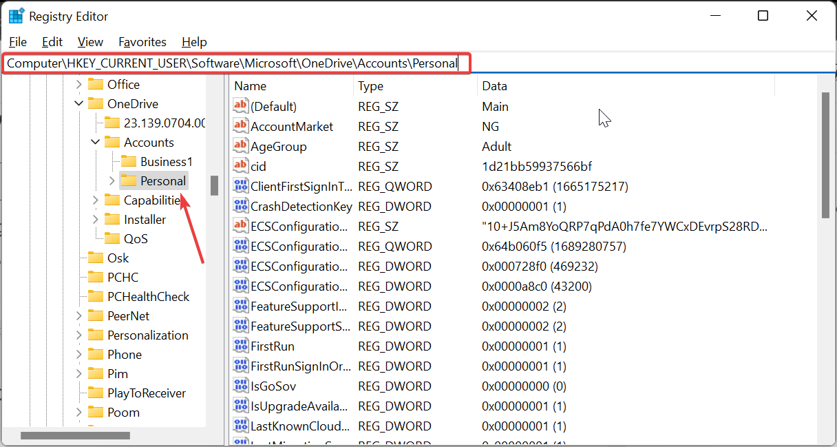Click the PlayToReceiver key folder icon
This screenshot has height=447, width=837.
pyautogui.click(x=96, y=393)
